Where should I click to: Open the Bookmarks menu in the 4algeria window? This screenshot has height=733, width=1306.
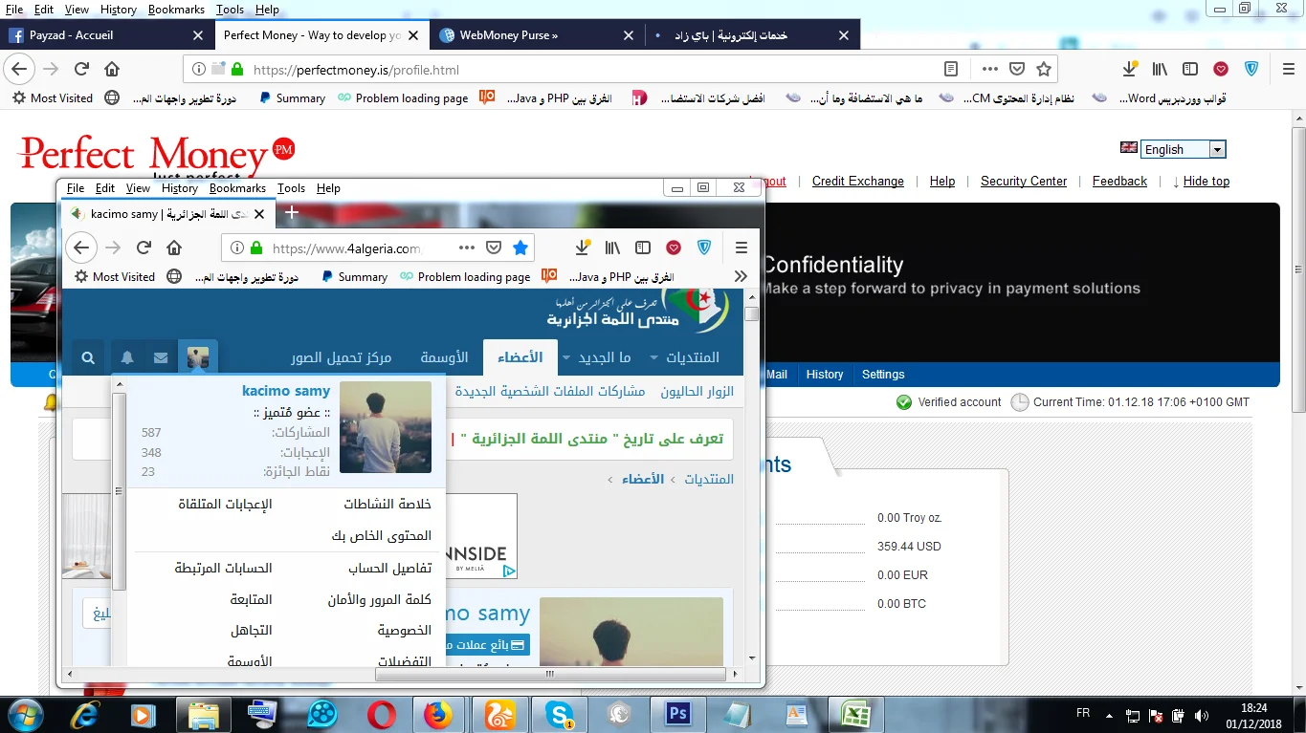237,188
